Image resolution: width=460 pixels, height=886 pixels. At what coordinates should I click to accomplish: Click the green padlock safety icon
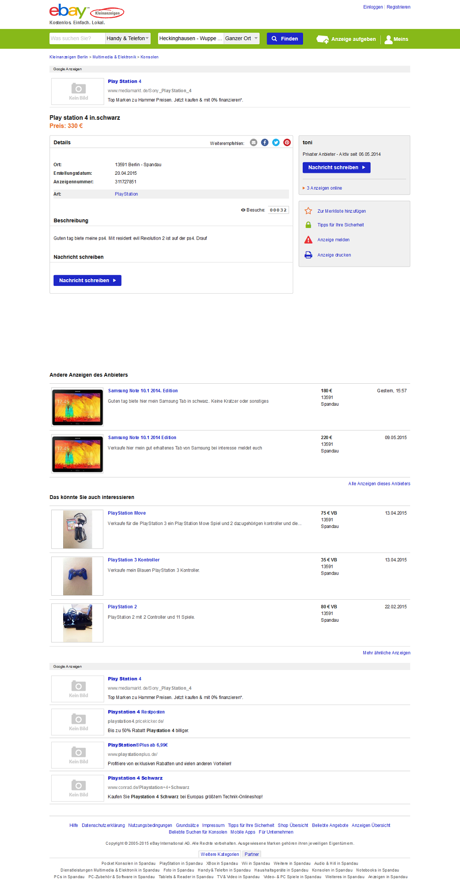(308, 225)
